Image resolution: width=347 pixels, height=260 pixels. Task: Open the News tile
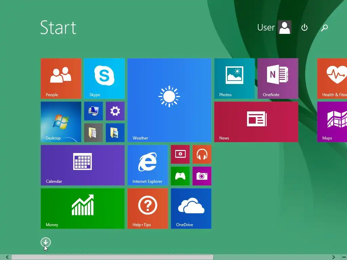click(256, 122)
